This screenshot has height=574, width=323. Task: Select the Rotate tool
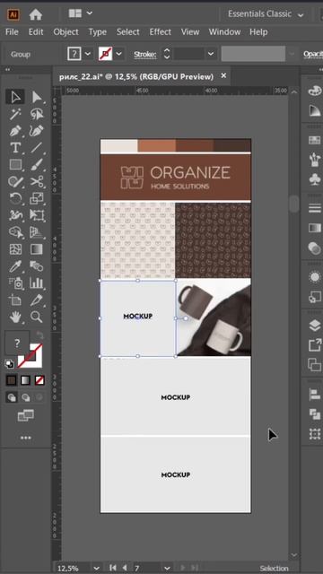coord(15,198)
